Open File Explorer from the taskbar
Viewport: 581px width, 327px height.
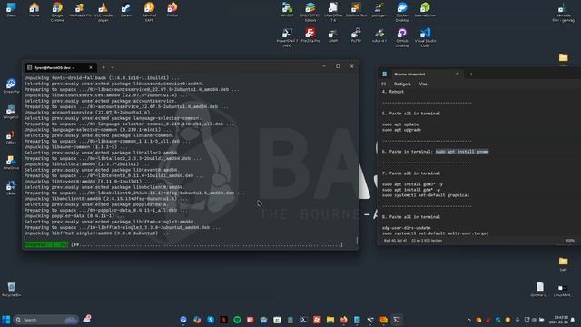pyautogui.click(x=330, y=320)
